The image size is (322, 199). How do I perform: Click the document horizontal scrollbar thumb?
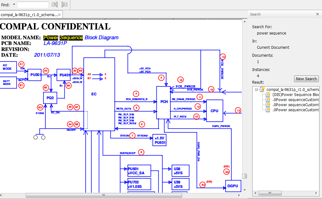pyautogui.click(x=104, y=195)
